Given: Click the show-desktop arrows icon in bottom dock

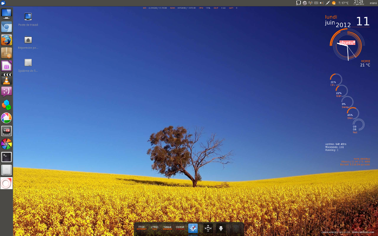Looking at the screenshot, I should click(208, 228).
